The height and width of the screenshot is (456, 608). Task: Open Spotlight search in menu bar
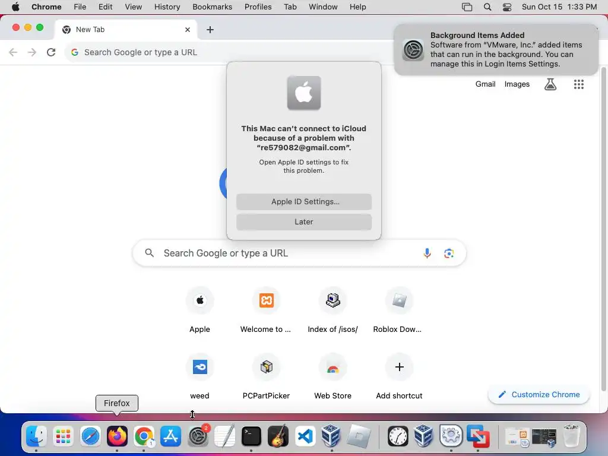pyautogui.click(x=487, y=7)
